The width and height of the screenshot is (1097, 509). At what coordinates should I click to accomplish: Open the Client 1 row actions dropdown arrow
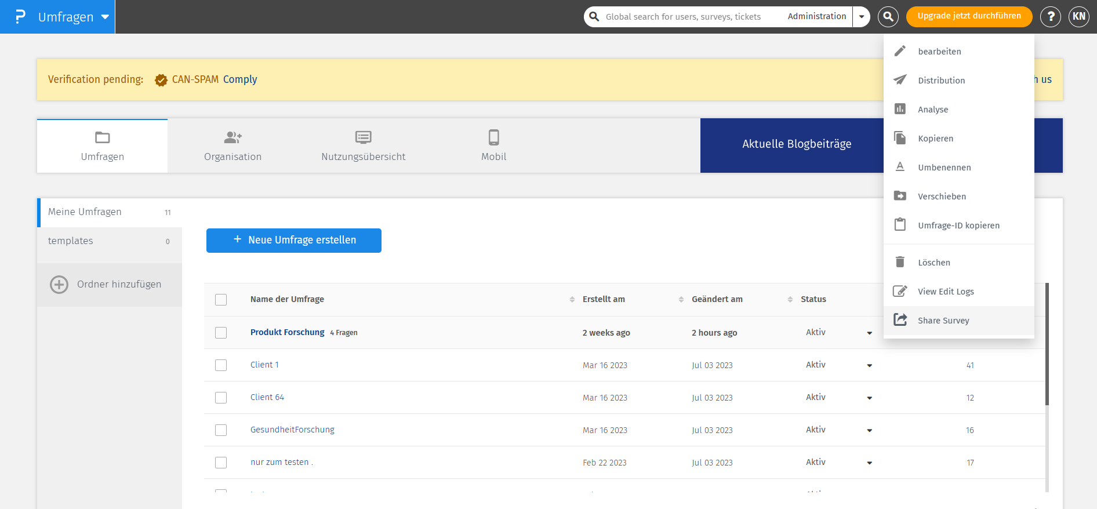pyautogui.click(x=869, y=365)
